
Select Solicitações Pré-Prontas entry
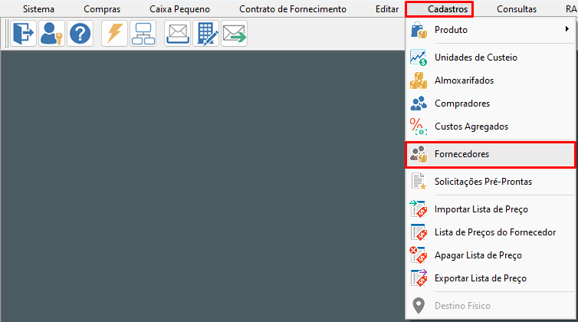point(491,182)
